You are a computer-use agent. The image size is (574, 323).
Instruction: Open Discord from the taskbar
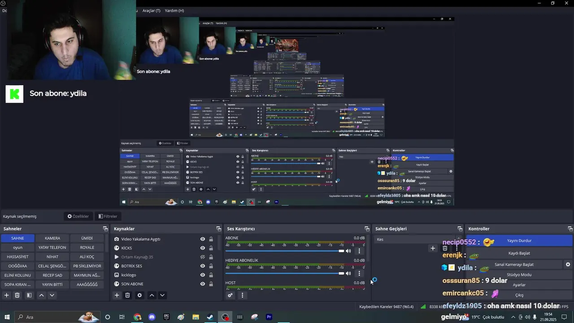coord(152,317)
